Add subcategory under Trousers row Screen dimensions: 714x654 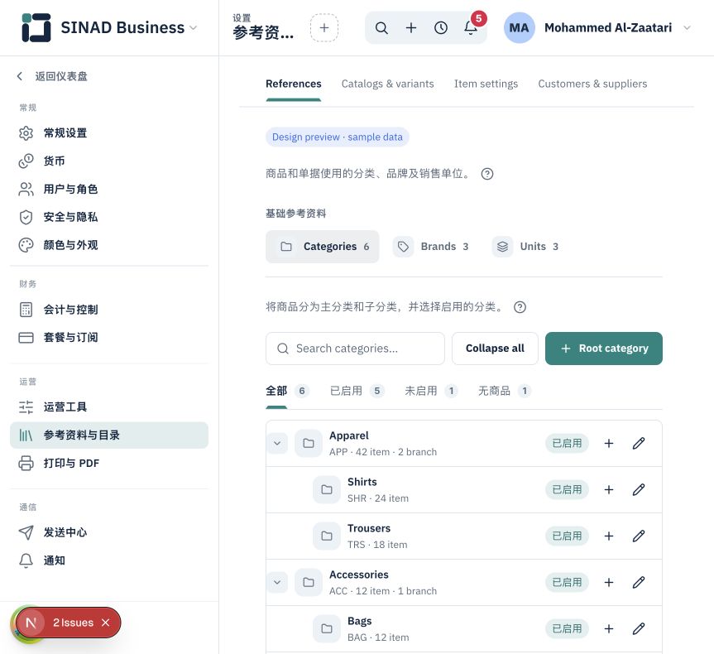coord(608,536)
